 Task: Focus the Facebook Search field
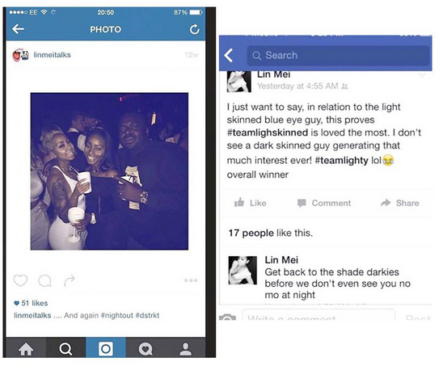pos(338,56)
